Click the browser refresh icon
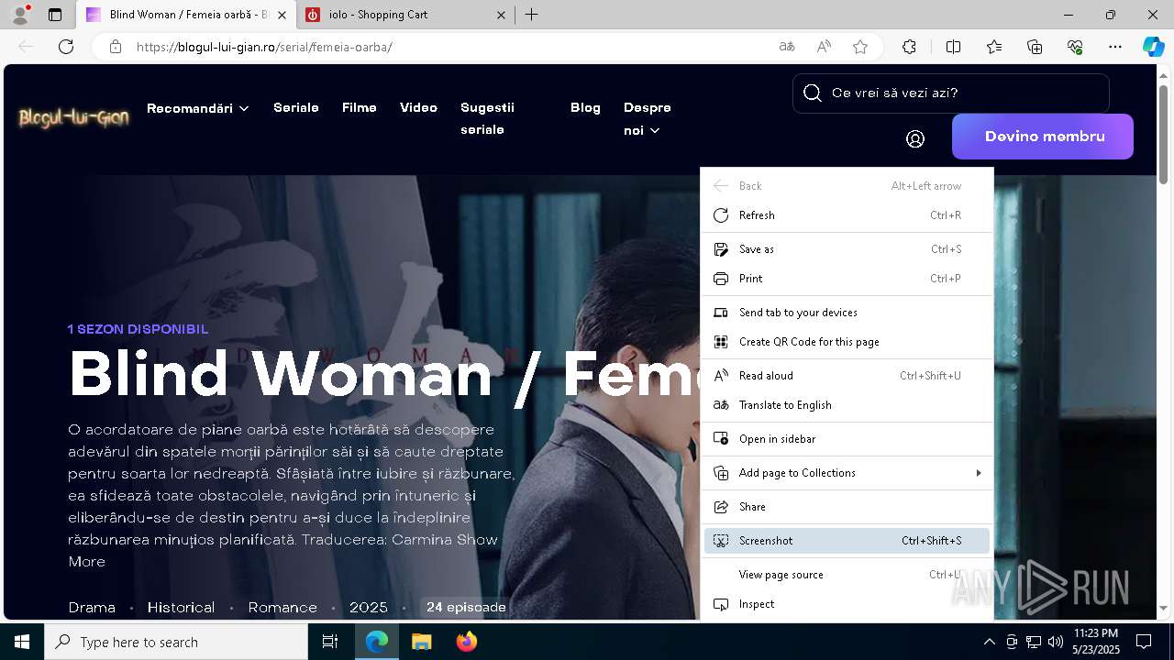This screenshot has width=1174, height=660. [x=66, y=47]
